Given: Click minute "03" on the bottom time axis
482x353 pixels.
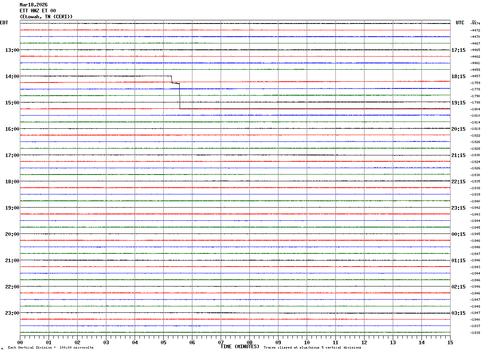Looking at the screenshot, I should tap(106, 342).
